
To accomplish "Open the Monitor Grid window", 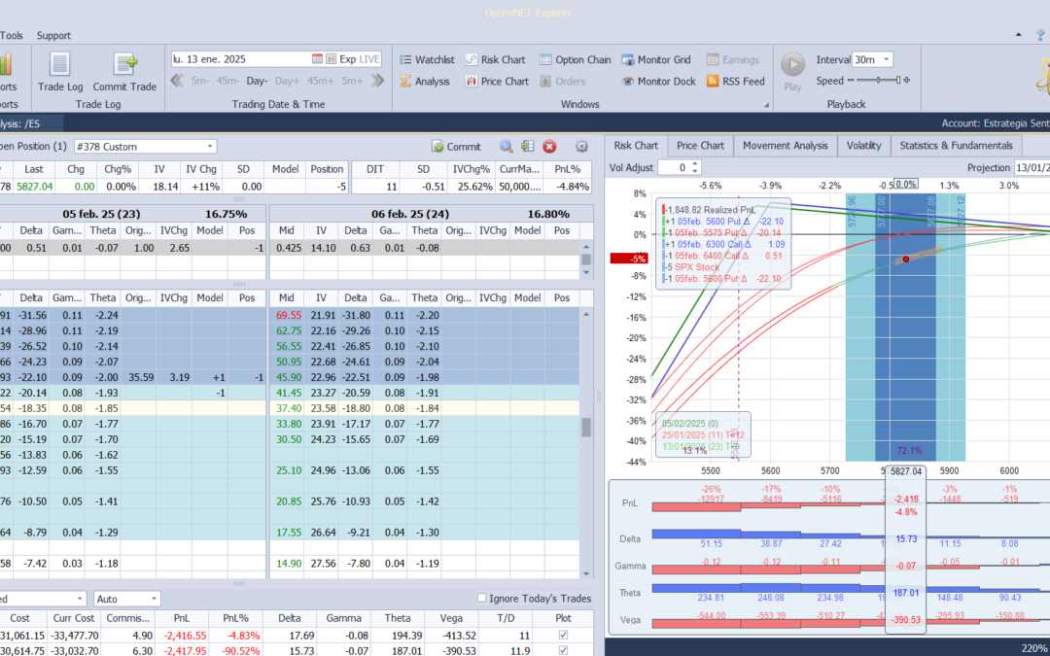I will pyautogui.click(x=656, y=59).
